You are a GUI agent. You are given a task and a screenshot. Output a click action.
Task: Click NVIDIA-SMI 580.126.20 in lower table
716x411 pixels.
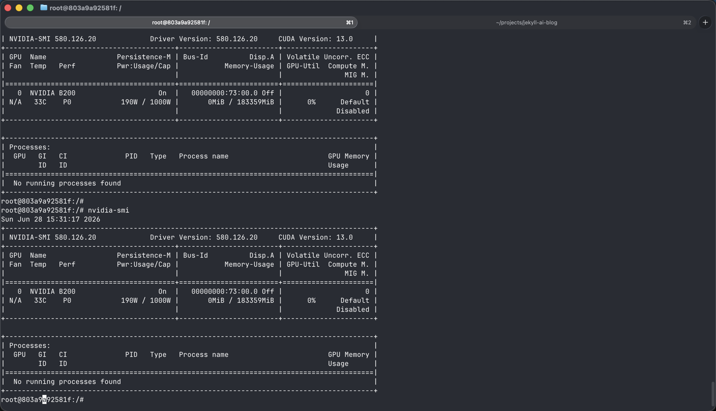coord(53,237)
